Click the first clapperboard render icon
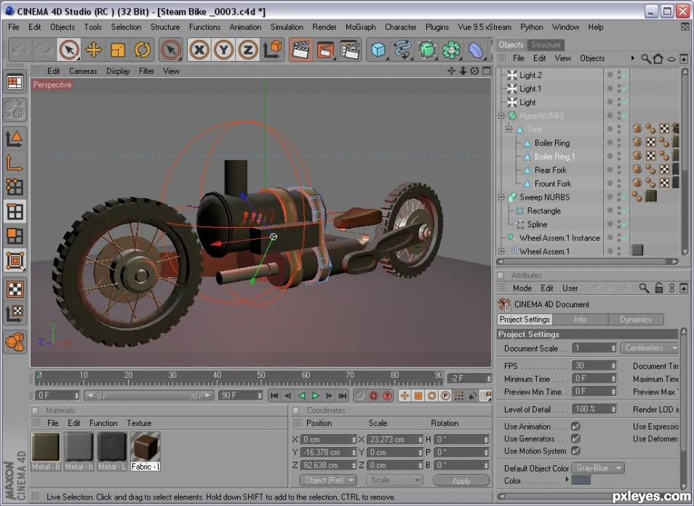This screenshot has width=694, height=506. pos(300,50)
